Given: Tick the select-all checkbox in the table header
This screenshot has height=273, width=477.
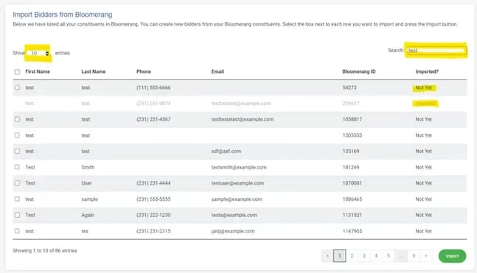Looking at the screenshot, I should pos(17,72).
